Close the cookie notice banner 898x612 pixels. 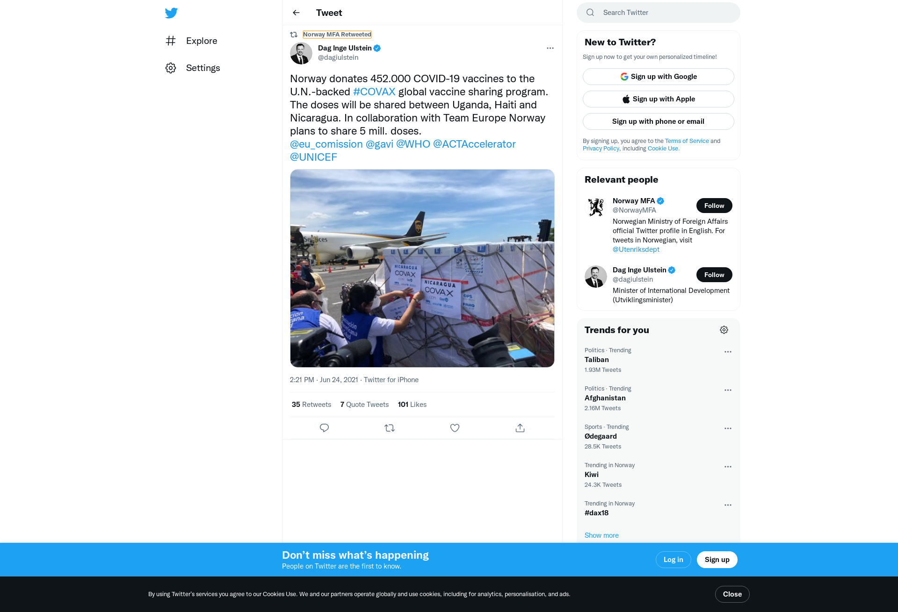click(732, 594)
